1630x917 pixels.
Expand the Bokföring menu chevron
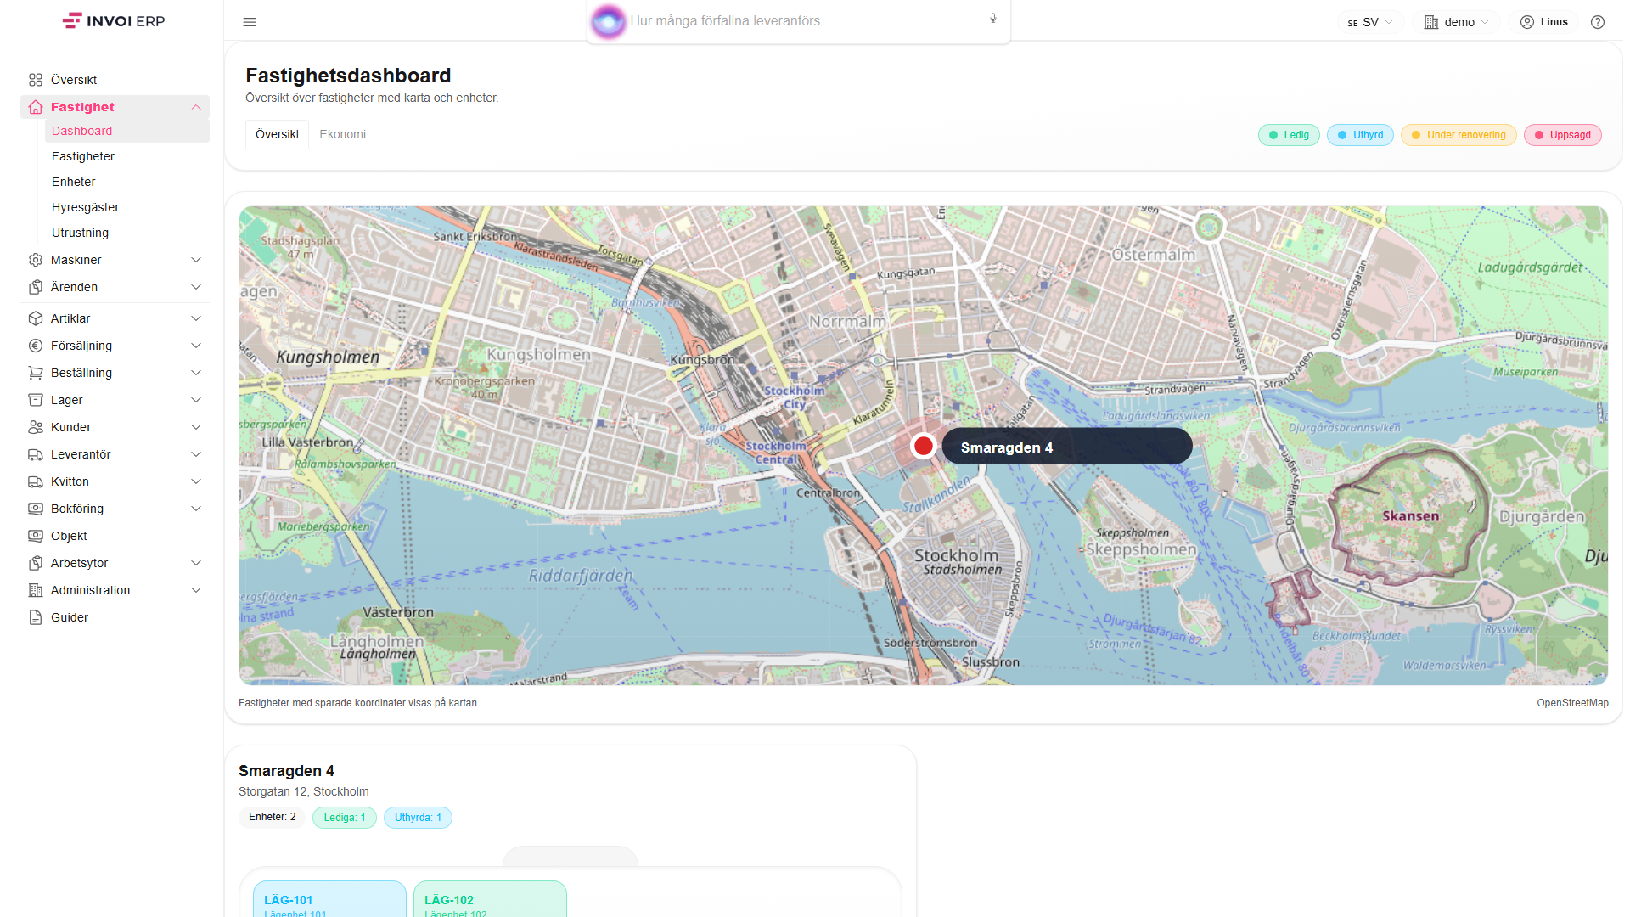click(196, 509)
